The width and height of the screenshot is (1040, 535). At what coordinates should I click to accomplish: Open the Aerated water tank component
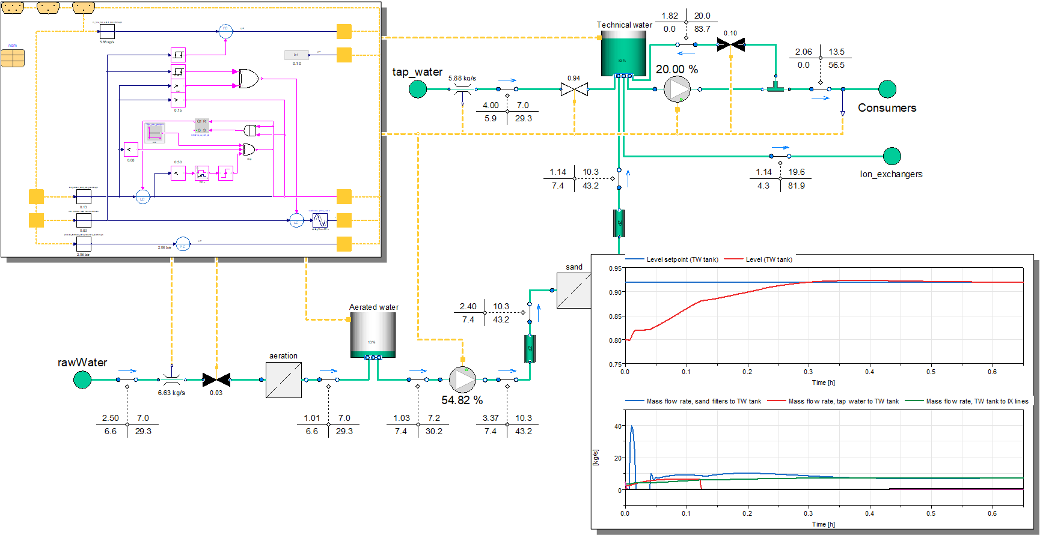373,334
